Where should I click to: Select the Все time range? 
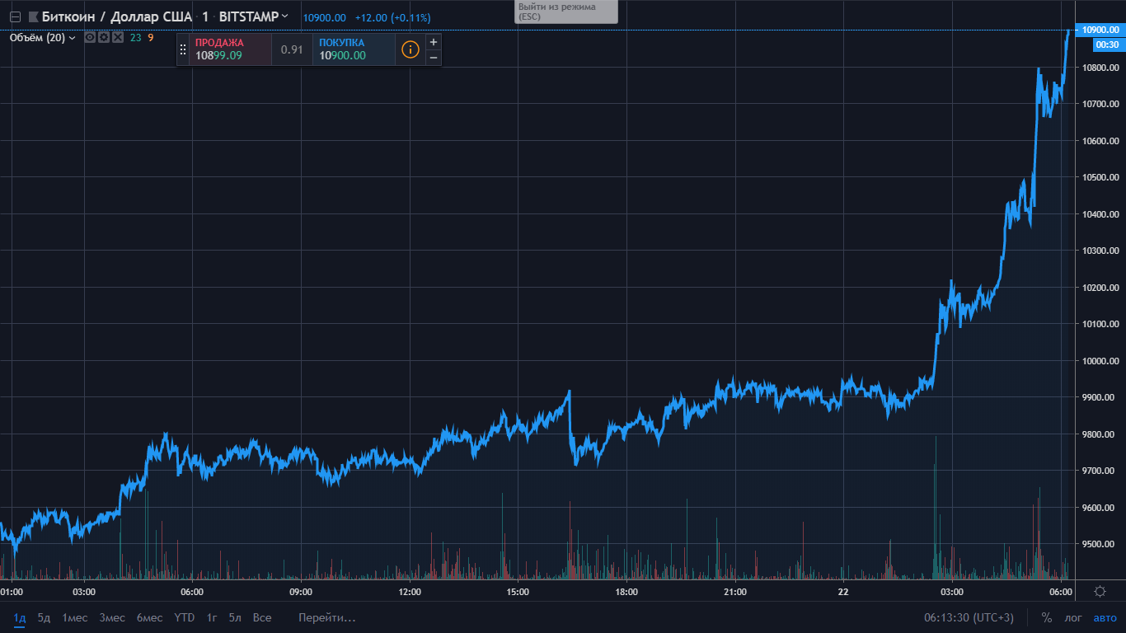tap(262, 617)
